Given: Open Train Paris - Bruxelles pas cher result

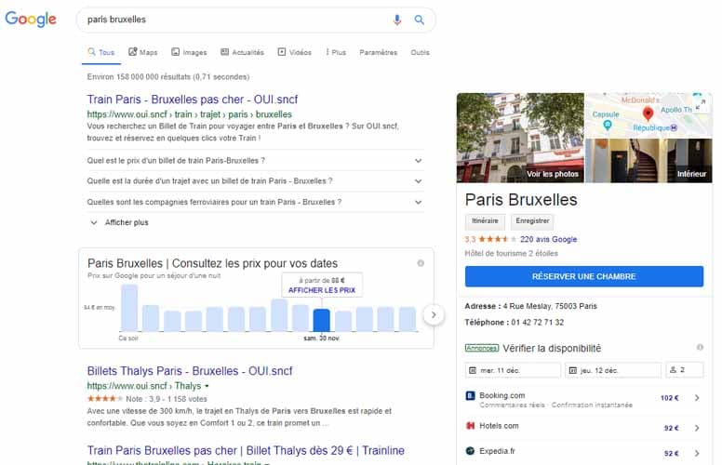Looking at the screenshot, I should click(x=192, y=100).
